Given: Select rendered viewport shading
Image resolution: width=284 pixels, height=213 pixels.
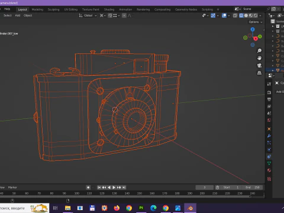Looking at the screenshot, I should (x=256, y=15).
